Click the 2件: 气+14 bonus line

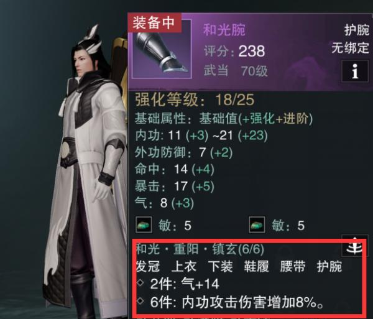tap(178, 284)
